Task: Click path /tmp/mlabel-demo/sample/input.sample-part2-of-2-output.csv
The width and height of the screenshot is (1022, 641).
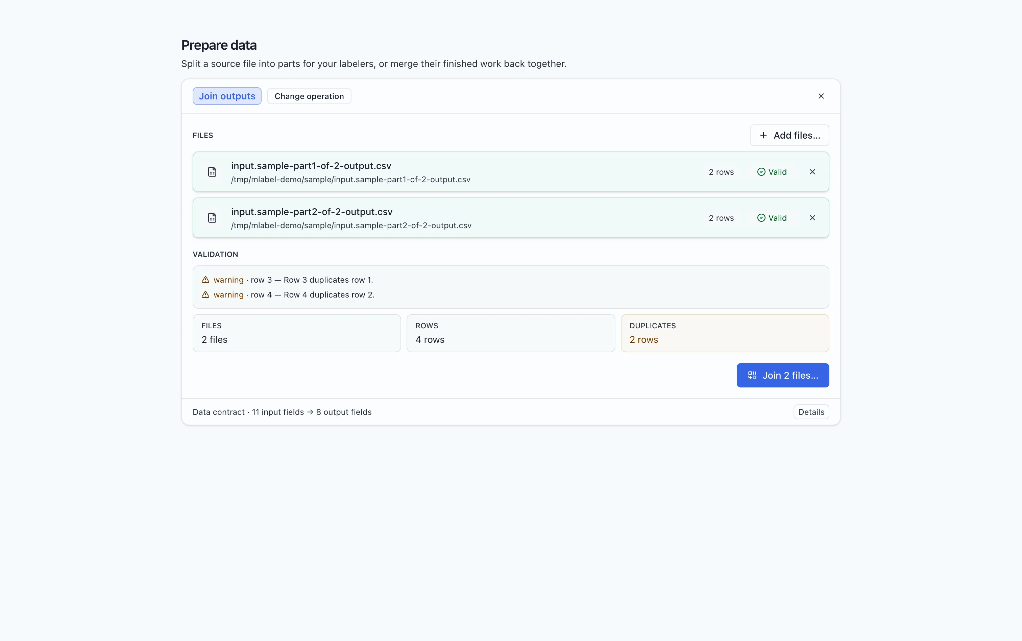Action: [x=351, y=225]
